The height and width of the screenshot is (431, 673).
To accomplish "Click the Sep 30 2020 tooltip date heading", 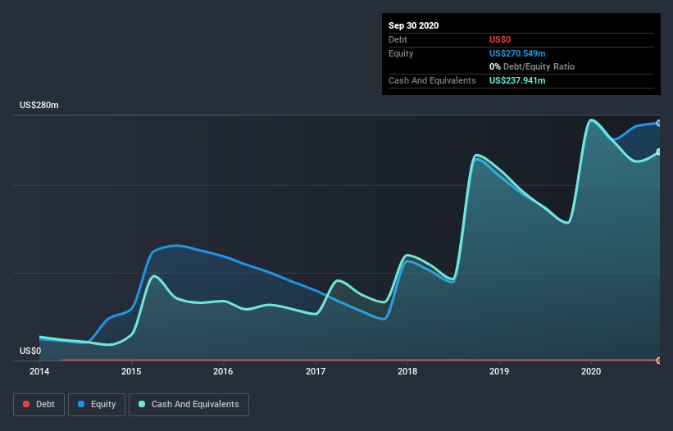I will (413, 25).
